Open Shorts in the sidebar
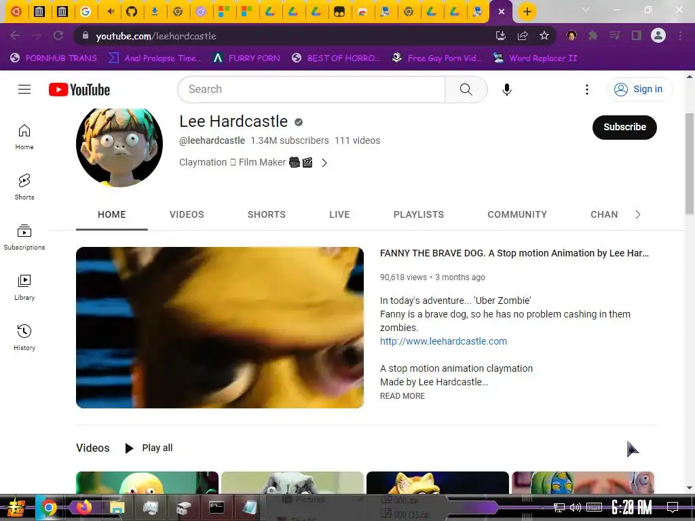Image resolution: width=695 pixels, height=521 pixels. (x=24, y=187)
